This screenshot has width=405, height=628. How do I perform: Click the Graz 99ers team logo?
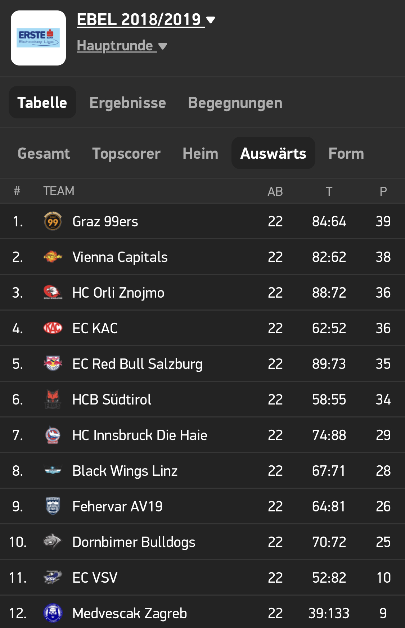[53, 221]
